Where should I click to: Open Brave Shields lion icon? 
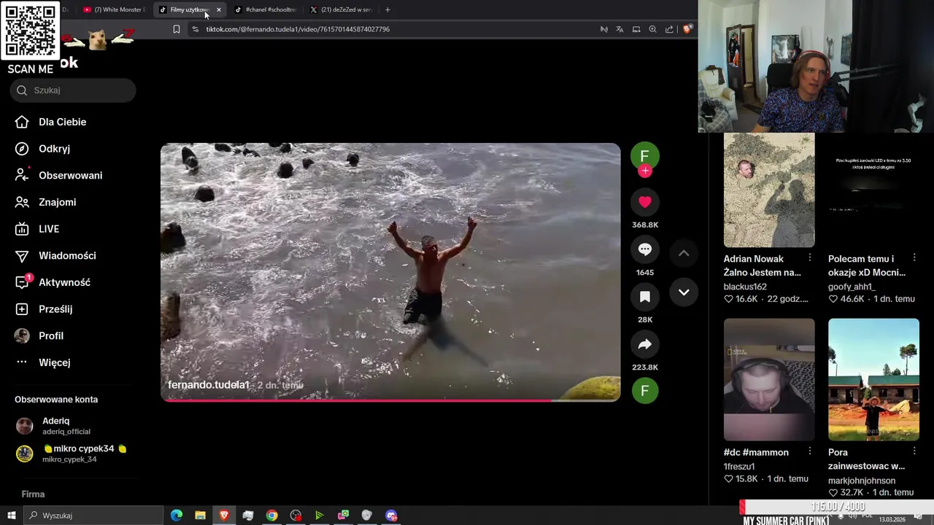coord(687,29)
